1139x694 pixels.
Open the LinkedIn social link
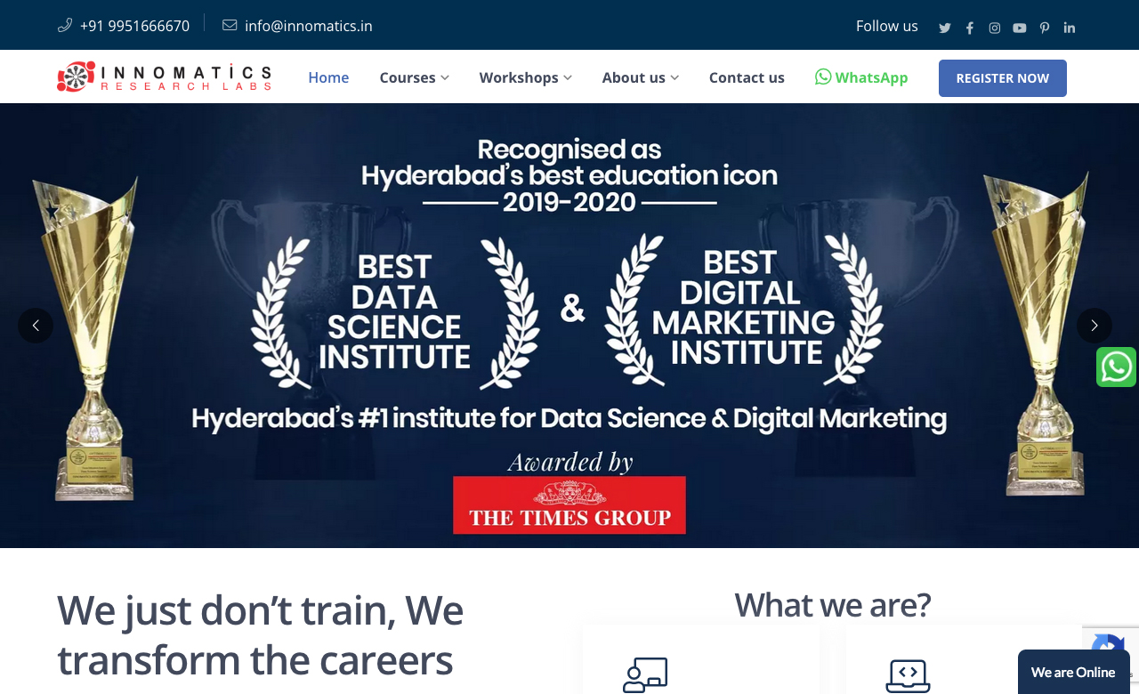pyautogui.click(x=1070, y=28)
